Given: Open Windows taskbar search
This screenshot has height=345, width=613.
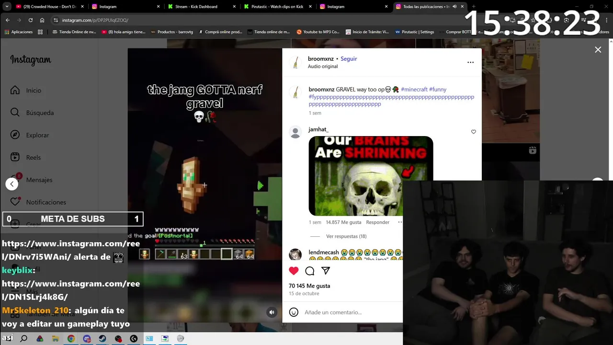Looking at the screenshot, I should click(x=23, y=339).
